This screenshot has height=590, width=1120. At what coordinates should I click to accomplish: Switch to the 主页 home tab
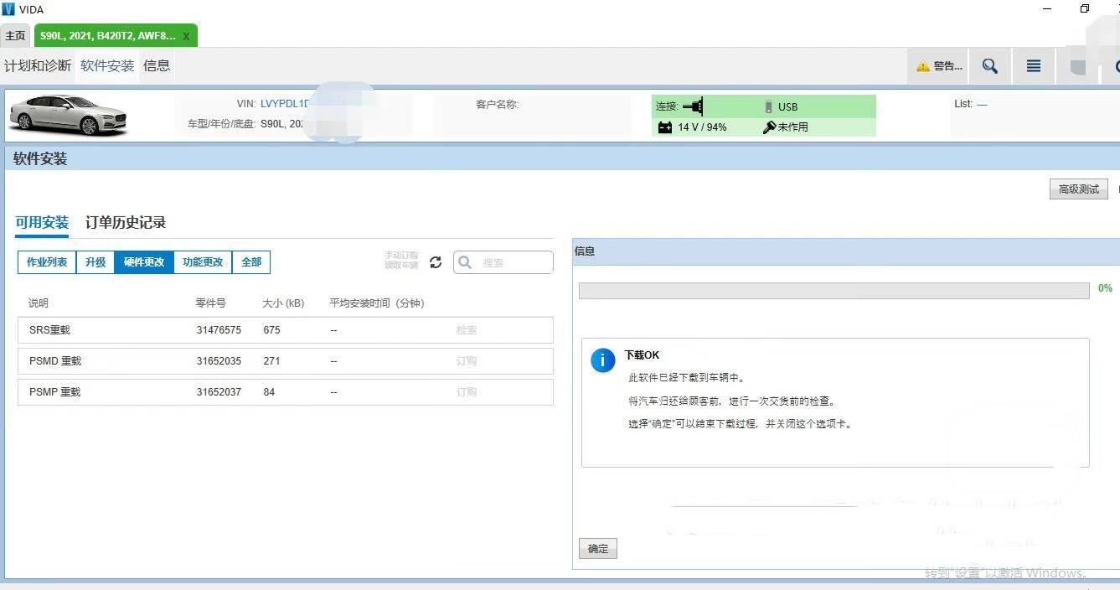pyautogui.click(x=15, y=36)
